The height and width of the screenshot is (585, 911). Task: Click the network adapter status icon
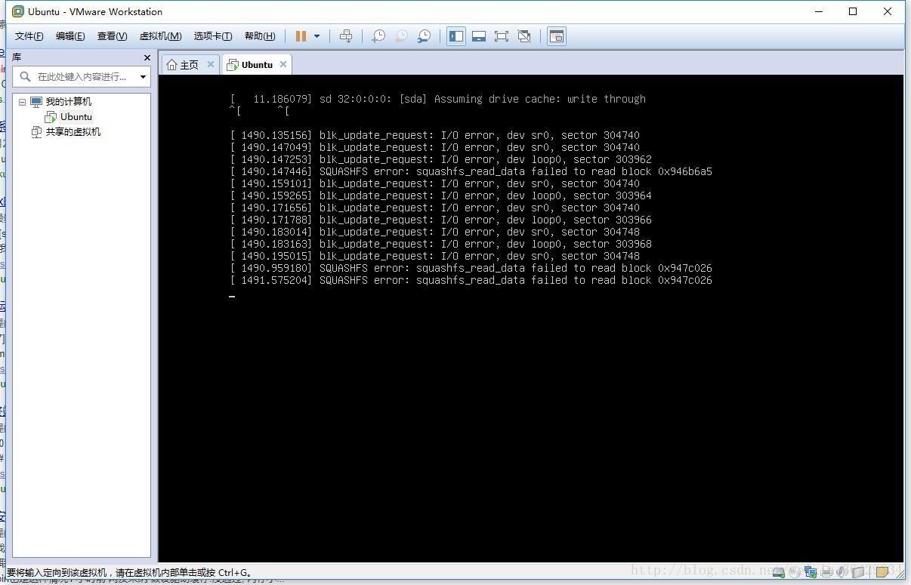811,571
